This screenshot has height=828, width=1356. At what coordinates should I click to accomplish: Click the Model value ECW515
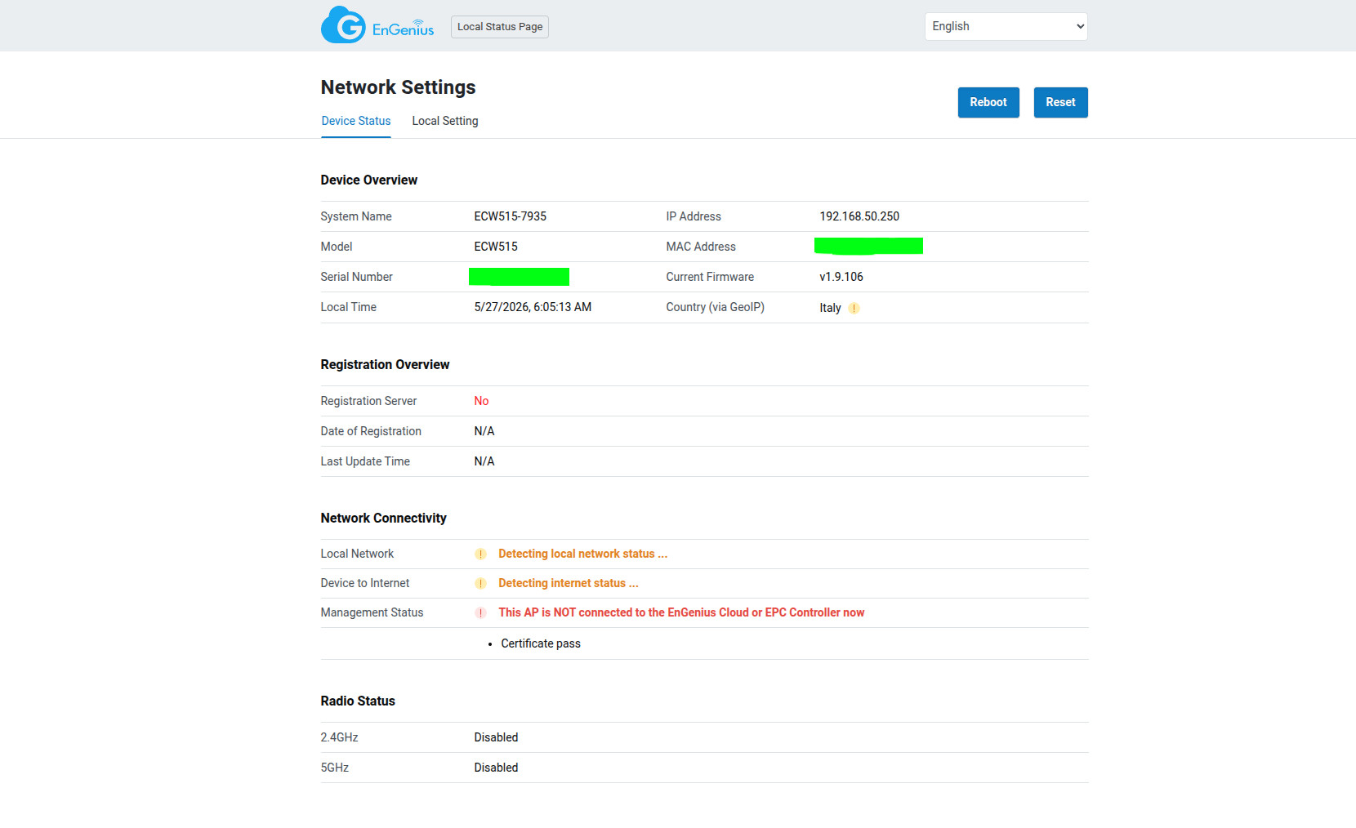point(496,247)
